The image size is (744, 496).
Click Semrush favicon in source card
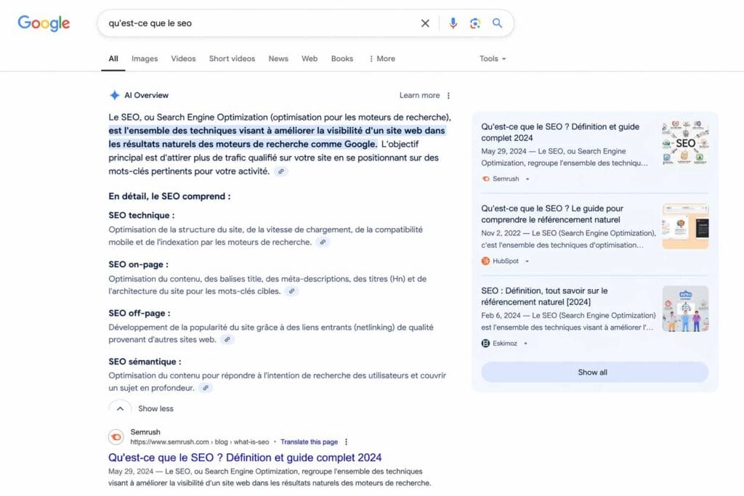[x=485, y=179]
